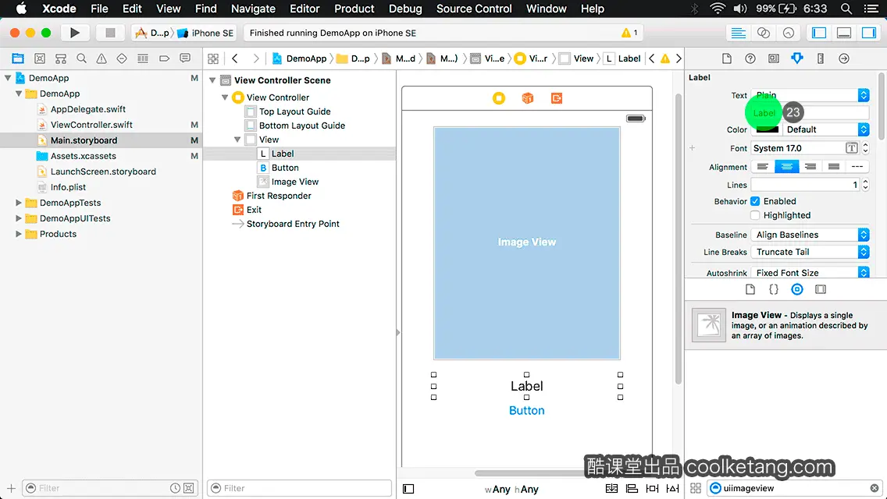This screenshot has height=499, width=887.
Task: Toggle the Enabled checkbox
Action: [x=755, y=201]
